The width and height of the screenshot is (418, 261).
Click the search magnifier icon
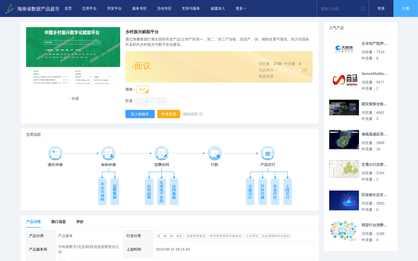point(363,9)
